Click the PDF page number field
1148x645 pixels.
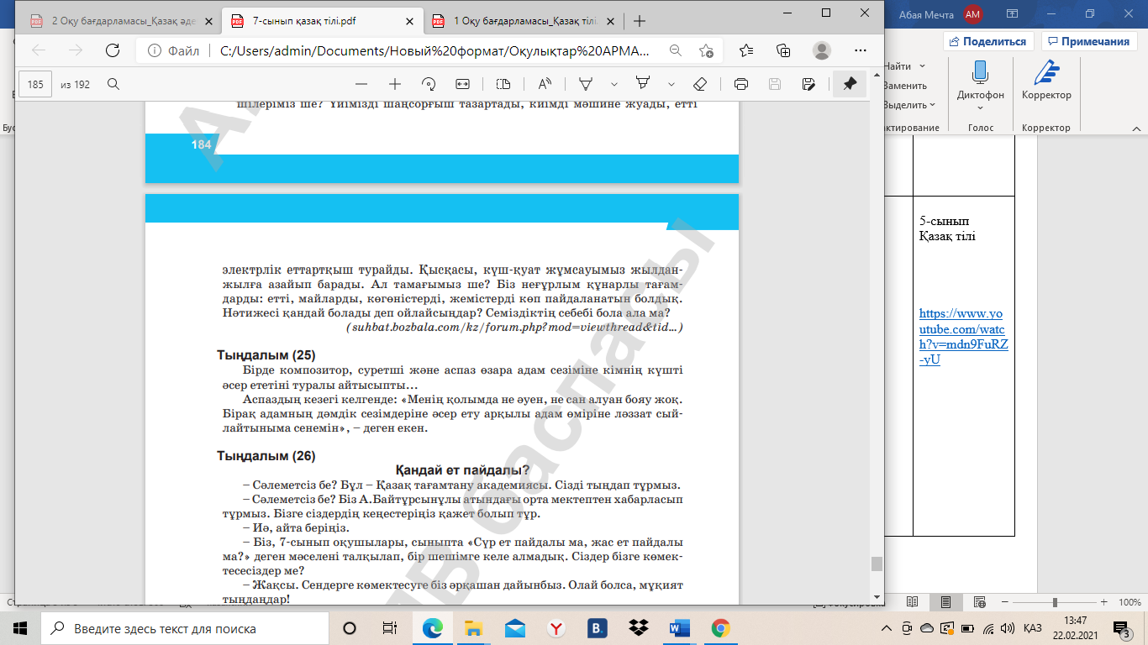tap(35, 84)
